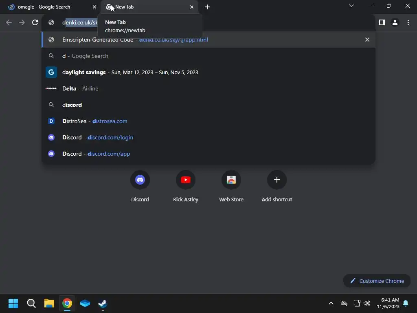The width and height of the screenshot is (417, 313).
Task: Open the discord.com/app suggestion
Action: coord(208,154)
